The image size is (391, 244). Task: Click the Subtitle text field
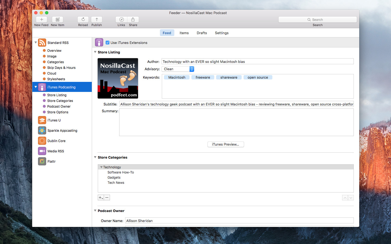[237, 104]
